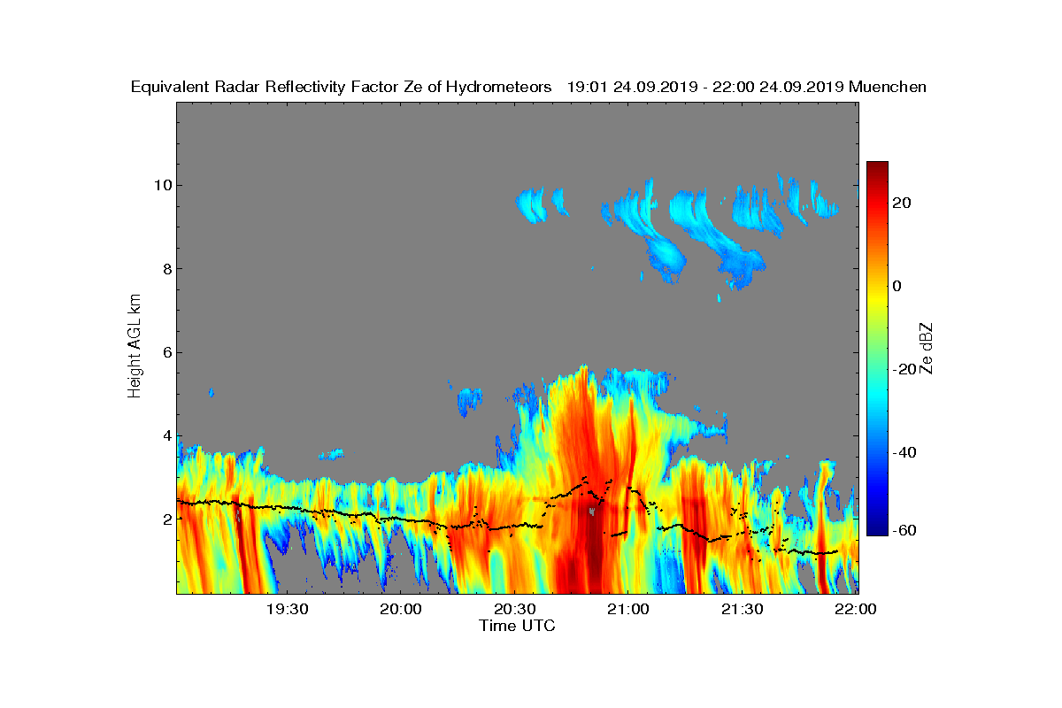Click the '22:00' time tick label

point(856,609)
